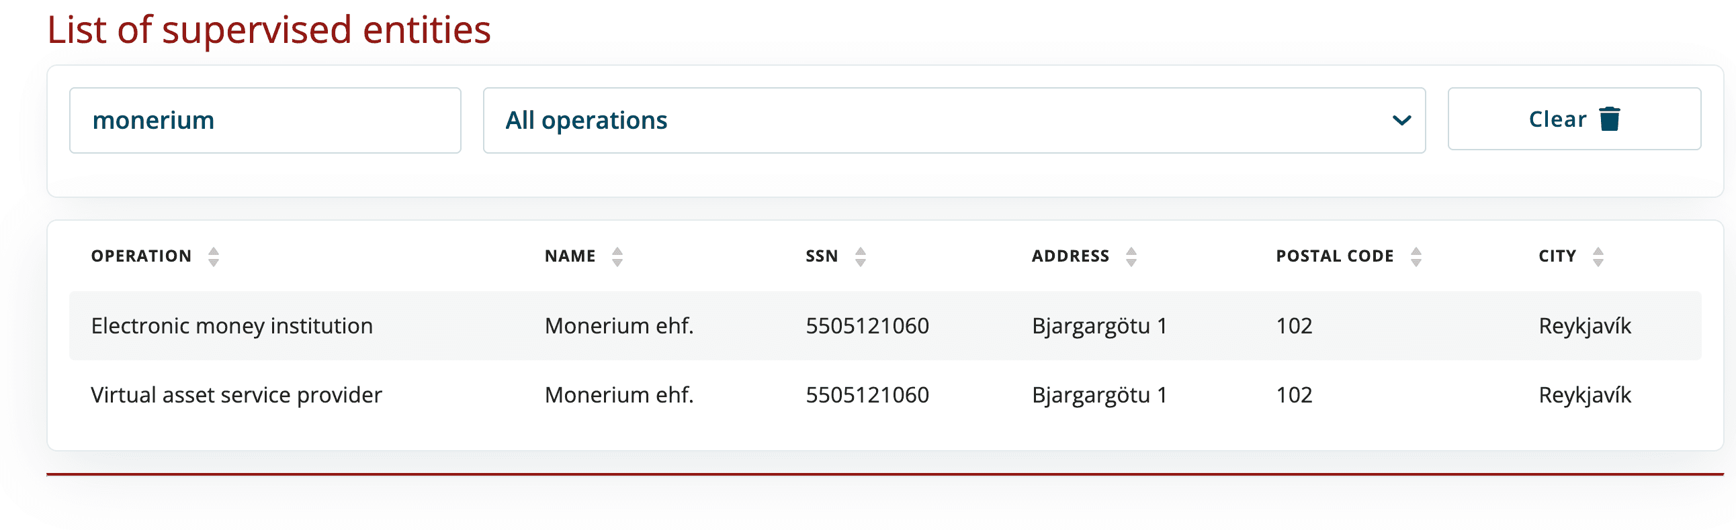Click the POSTAL CODE column header
The height and width of the screenshot is (530, 1736).
pyautogui.click(x=1334, y=256)
